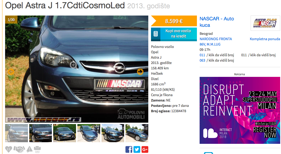281x154 pixels.
Task: Click the Interact Milan 2018 advertisement banner
Action: [240, 110]
